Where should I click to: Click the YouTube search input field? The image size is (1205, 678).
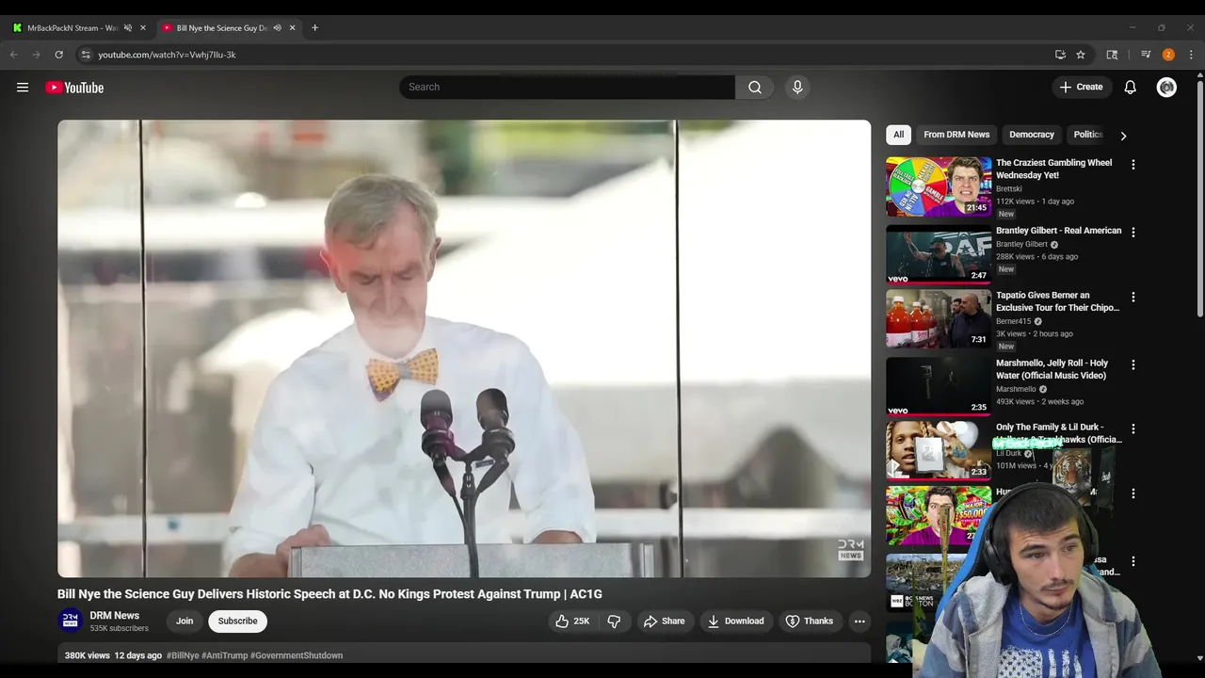567,87
